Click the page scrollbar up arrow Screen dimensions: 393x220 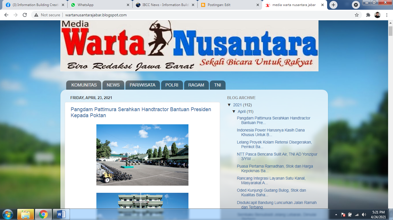click(390, 23)
